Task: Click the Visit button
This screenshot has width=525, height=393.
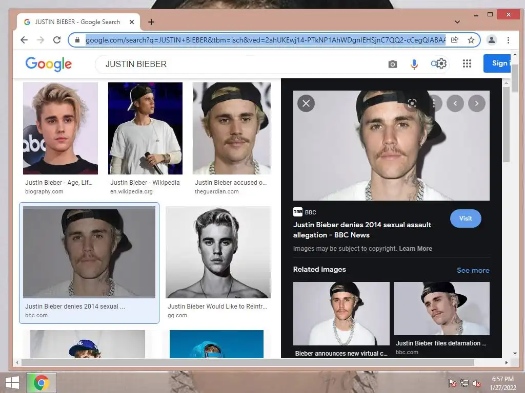Action: click(x=466, y=219)
